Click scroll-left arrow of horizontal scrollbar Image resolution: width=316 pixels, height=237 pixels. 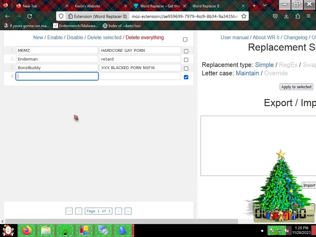[x=2, y=221]
